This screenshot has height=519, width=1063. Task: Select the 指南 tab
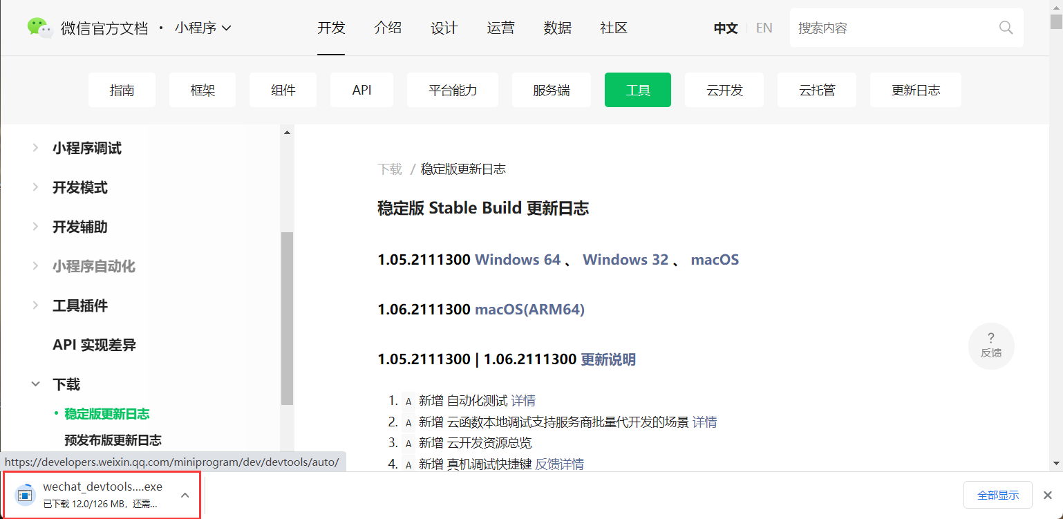pyautogui.click(x=122, y=90)
